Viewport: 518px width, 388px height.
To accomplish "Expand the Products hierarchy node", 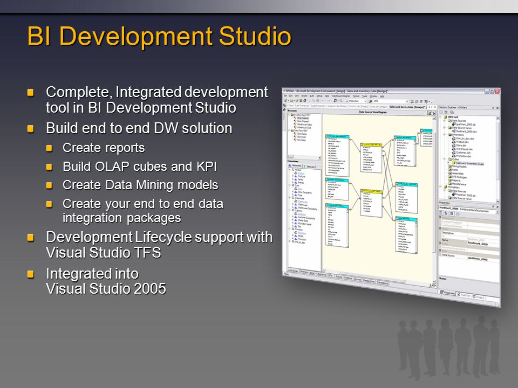I will 292,176.
